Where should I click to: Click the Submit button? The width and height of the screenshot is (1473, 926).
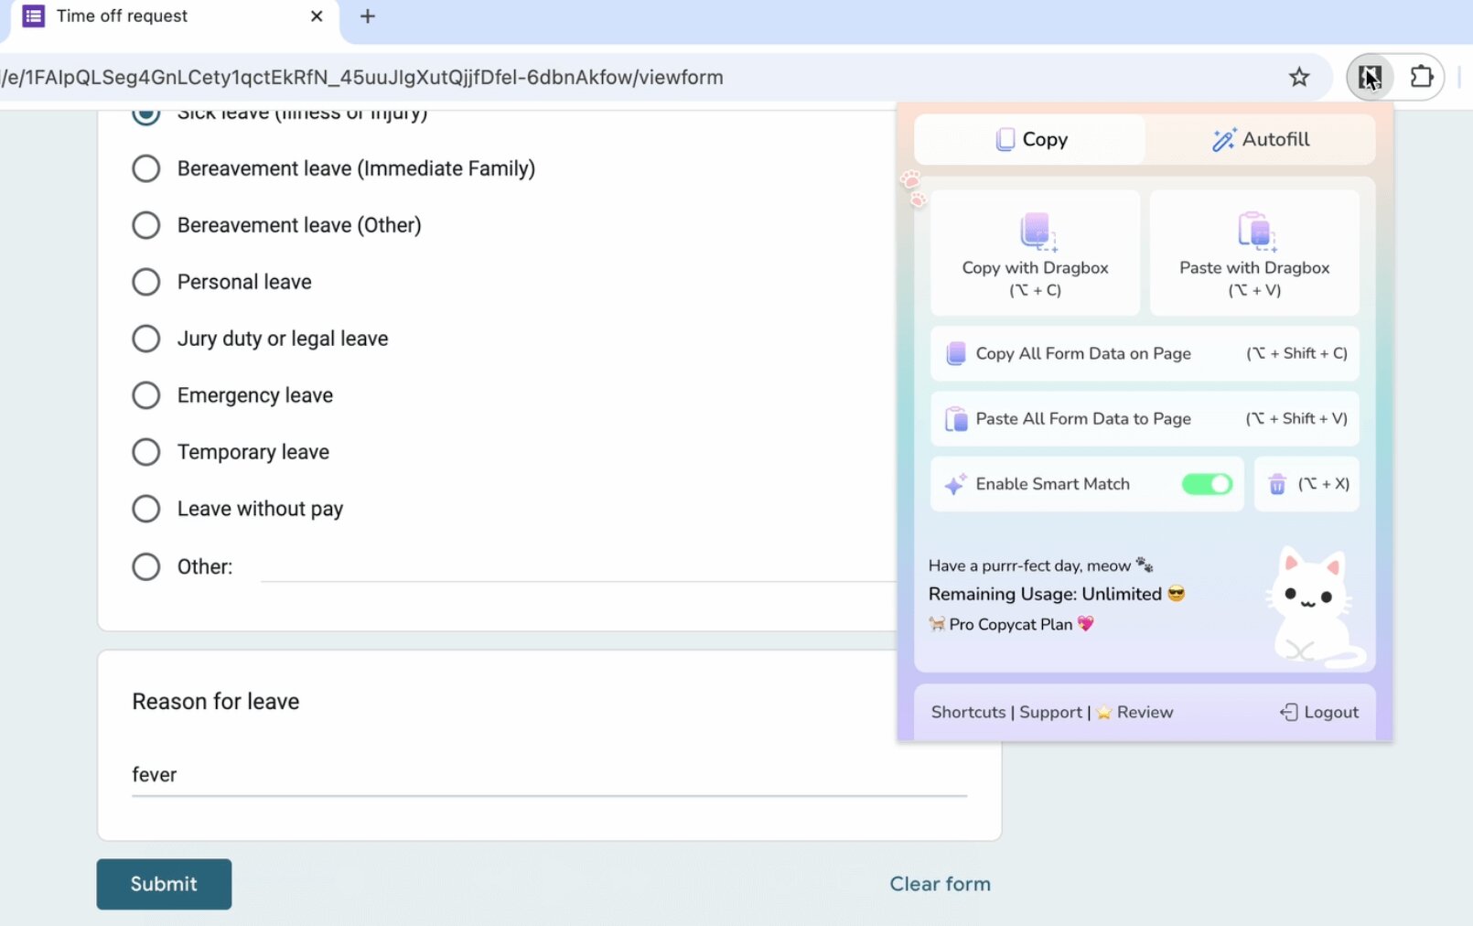(164, 884)
